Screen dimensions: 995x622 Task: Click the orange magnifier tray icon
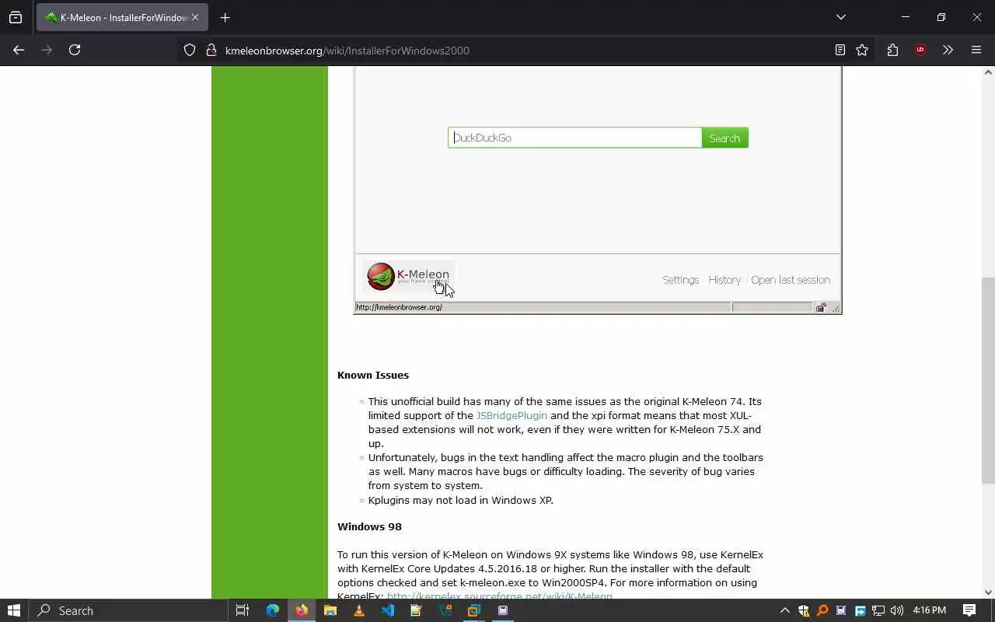coord(822,610)
